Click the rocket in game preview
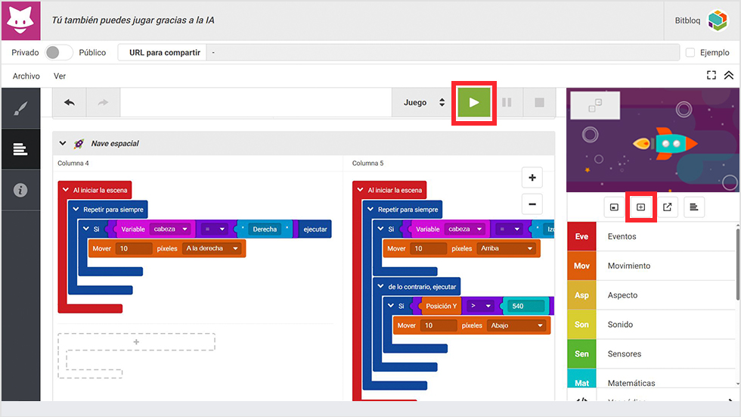Screen dimensions: 741x417 [665, 143]
